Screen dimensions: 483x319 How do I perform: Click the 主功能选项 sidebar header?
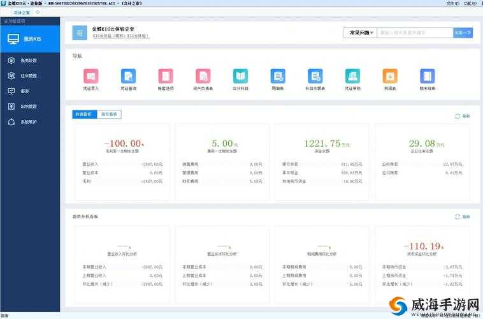(15, 21)
